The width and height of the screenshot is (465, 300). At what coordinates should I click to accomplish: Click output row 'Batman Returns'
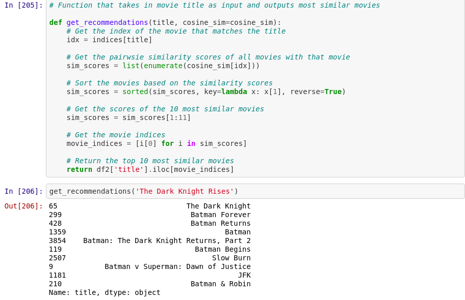click(150, 223)
